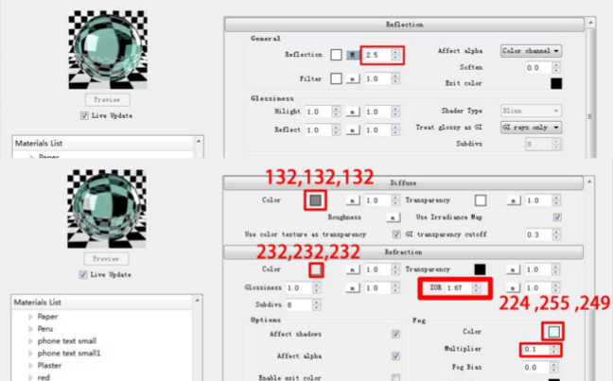This screenshot has width=613, height=381.
Task: Toggle Use color texture as transparency checkbox
Action: point(396,234)
